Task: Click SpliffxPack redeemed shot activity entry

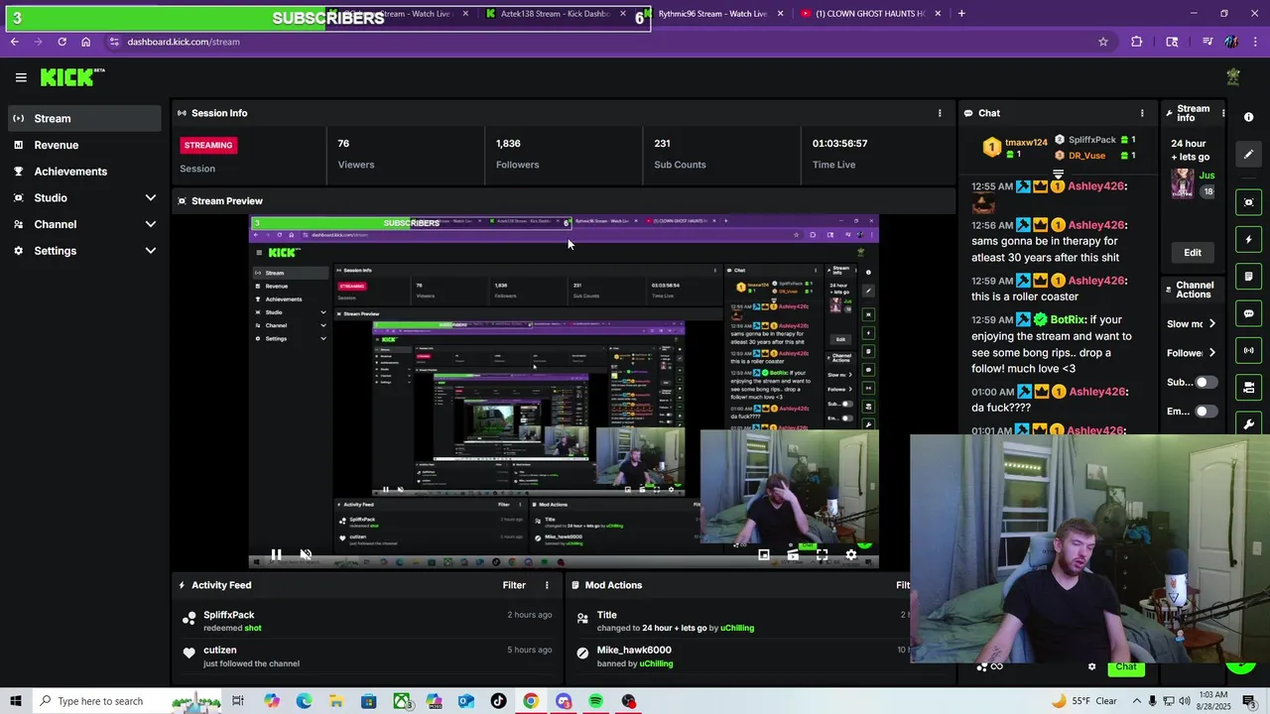Action: [366, 621]
